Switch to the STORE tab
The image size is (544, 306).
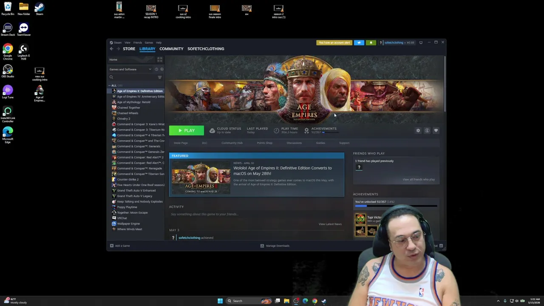coord(129,49)
